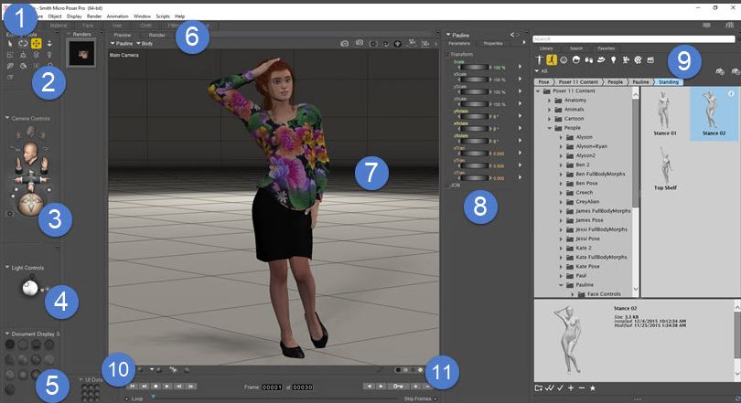741x403 pixels.
Task: Select the black background color dot below viewport
Action: click(398, 370)
